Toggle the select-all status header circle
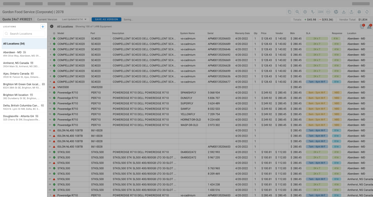The width and height of the screenshot is (373, 197). coord(54,33)
